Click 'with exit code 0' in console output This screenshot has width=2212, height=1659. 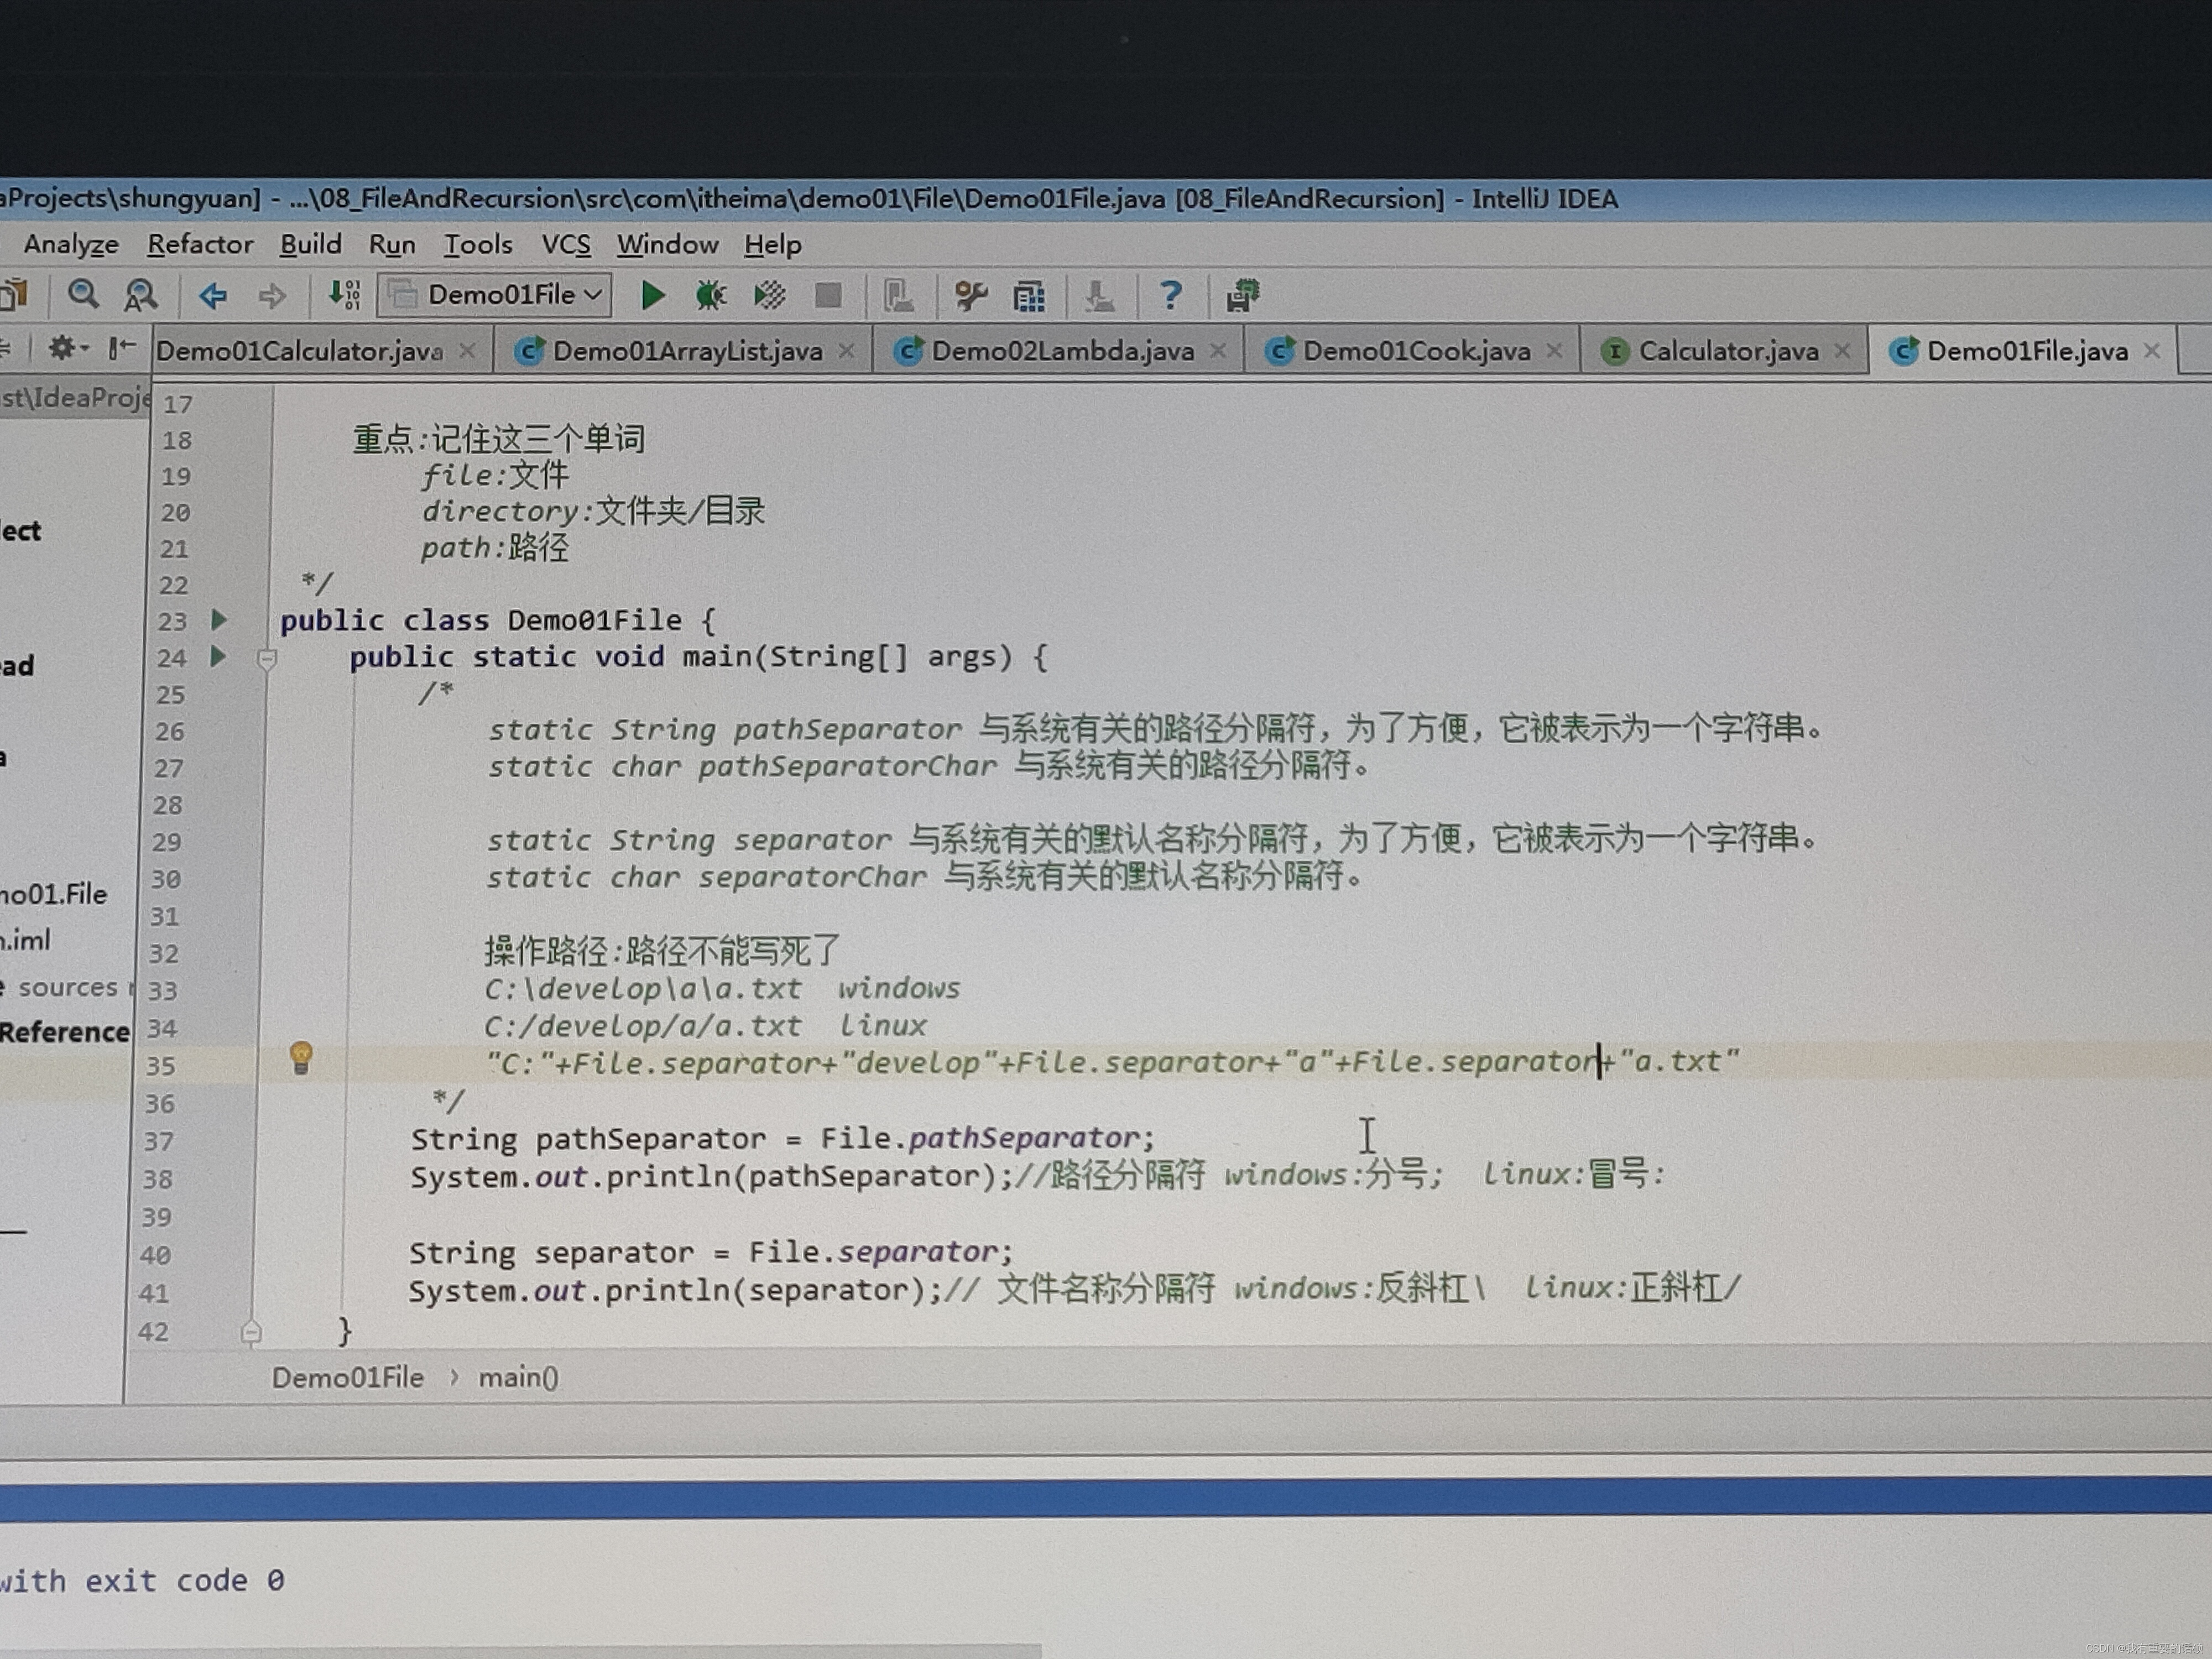tap(142, 1581)
